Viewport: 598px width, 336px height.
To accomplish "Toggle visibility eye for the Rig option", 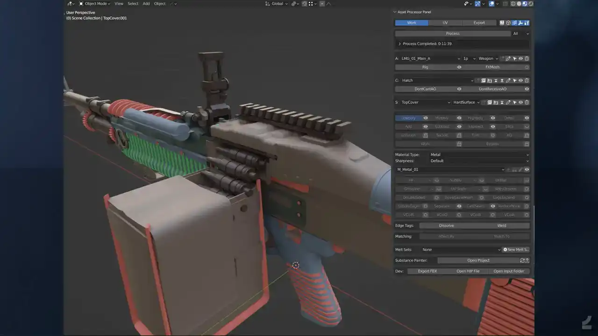I will click(459, 67).
